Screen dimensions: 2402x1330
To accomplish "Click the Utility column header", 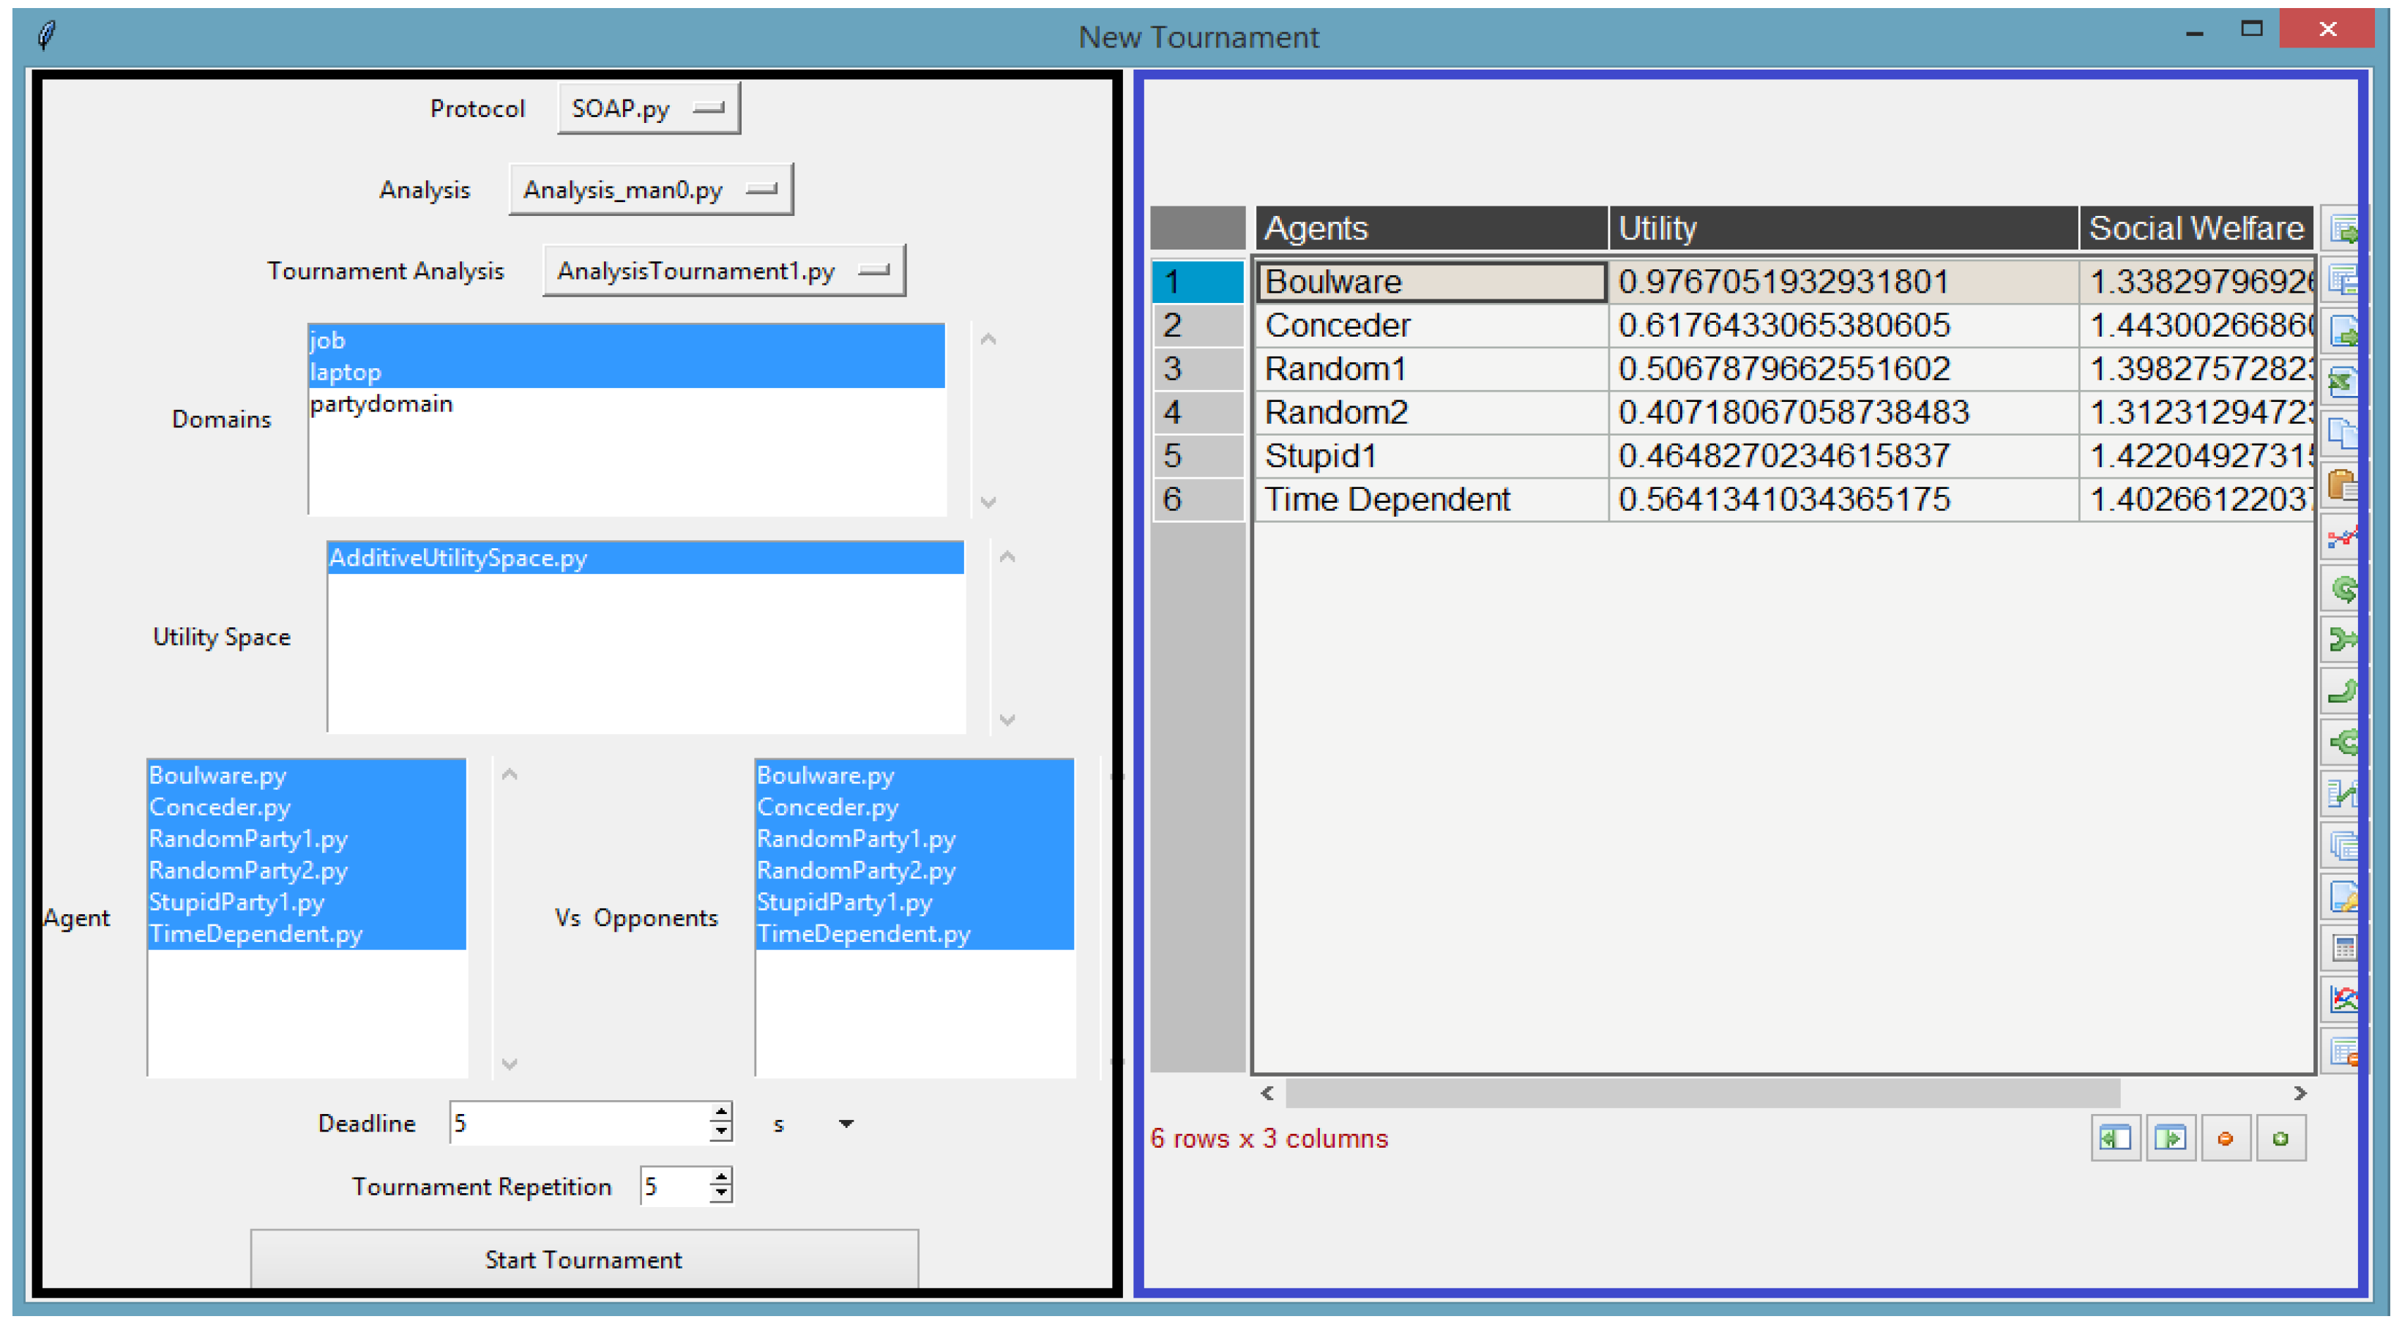I will (1842, 228).
